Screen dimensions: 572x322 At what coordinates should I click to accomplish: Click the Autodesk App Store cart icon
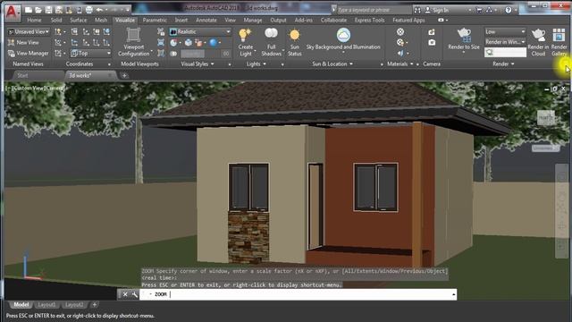point(479,10)
